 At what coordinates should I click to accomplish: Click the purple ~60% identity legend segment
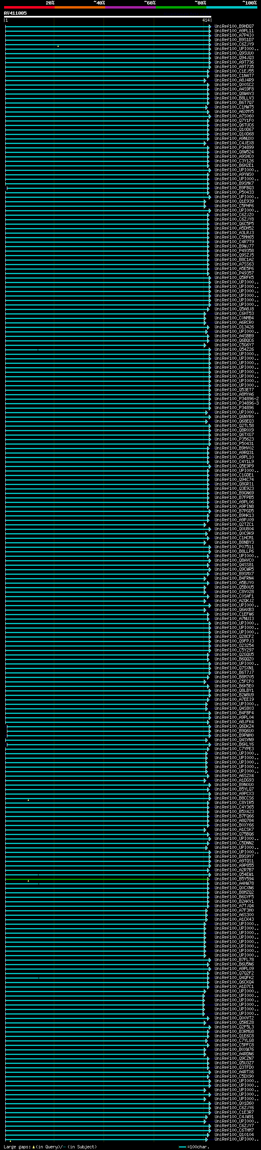tap(131, 7)
